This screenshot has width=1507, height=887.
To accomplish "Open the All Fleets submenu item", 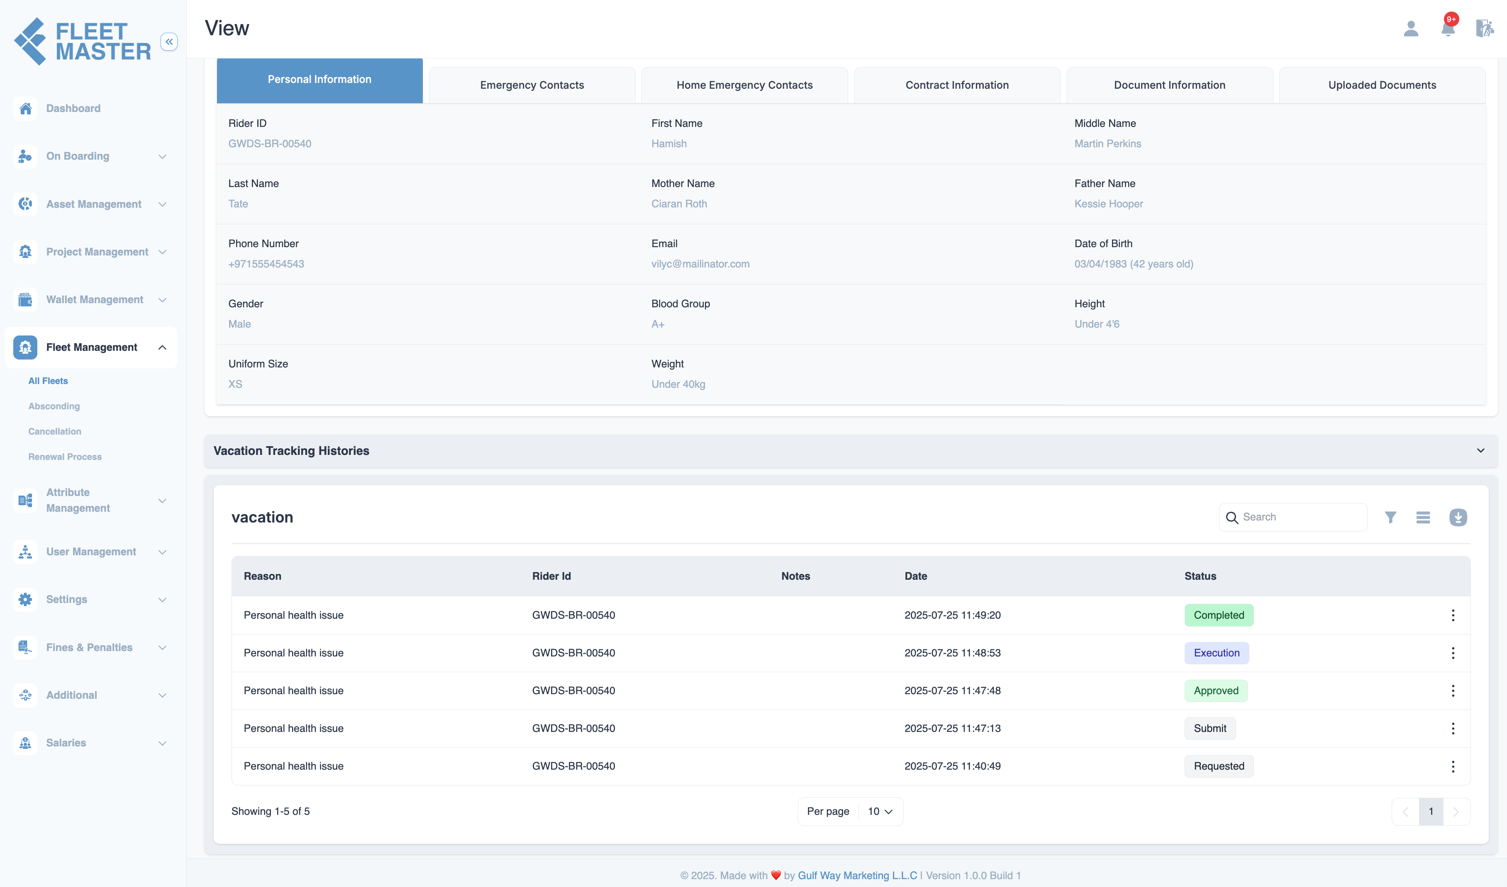I will [x=48, y=381].
